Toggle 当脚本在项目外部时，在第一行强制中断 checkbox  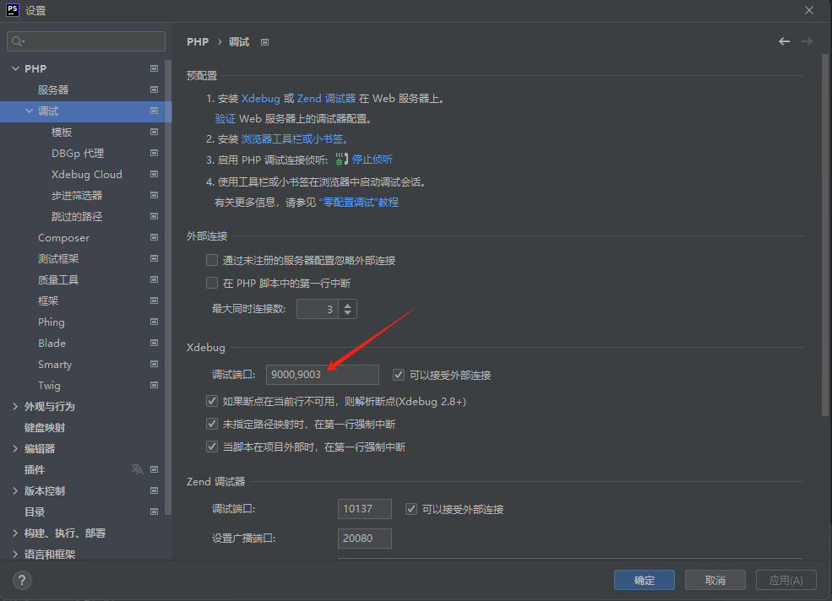[x=212, y=447]
